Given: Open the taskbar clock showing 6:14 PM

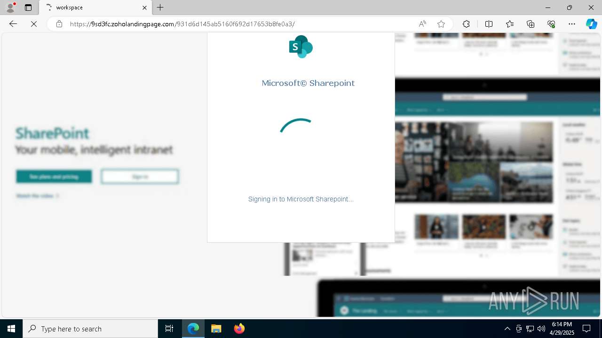Looking at the screenshot, I should point(562,329).
